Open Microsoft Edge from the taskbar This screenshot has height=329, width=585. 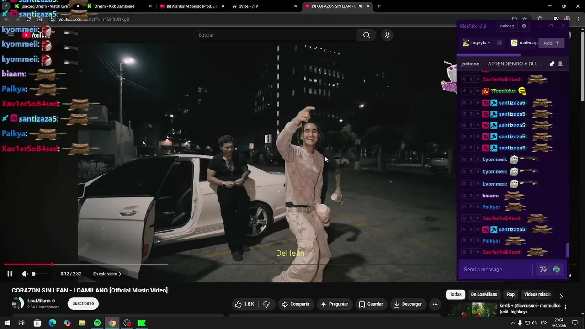coord(53,323)
